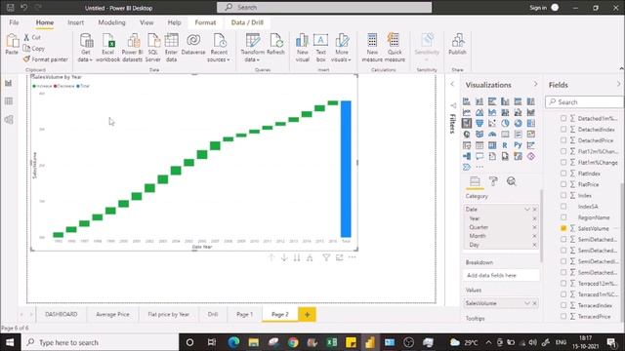Remove Quarter from the Date hierarchy
Viewport: 625px width, 351px height.
(534, 227)
